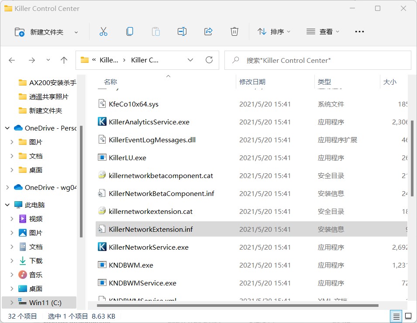Select the KillerNetworkBetaComponent.inf file name
This screenshot has width=417, height=323.
tap(162, 193)
